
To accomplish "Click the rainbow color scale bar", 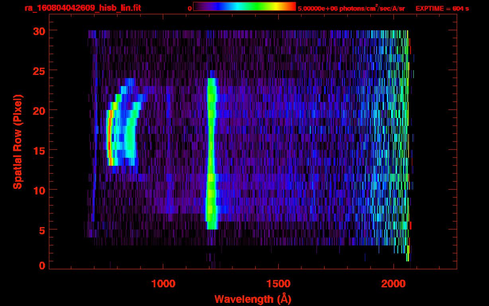I will point(244,6).
